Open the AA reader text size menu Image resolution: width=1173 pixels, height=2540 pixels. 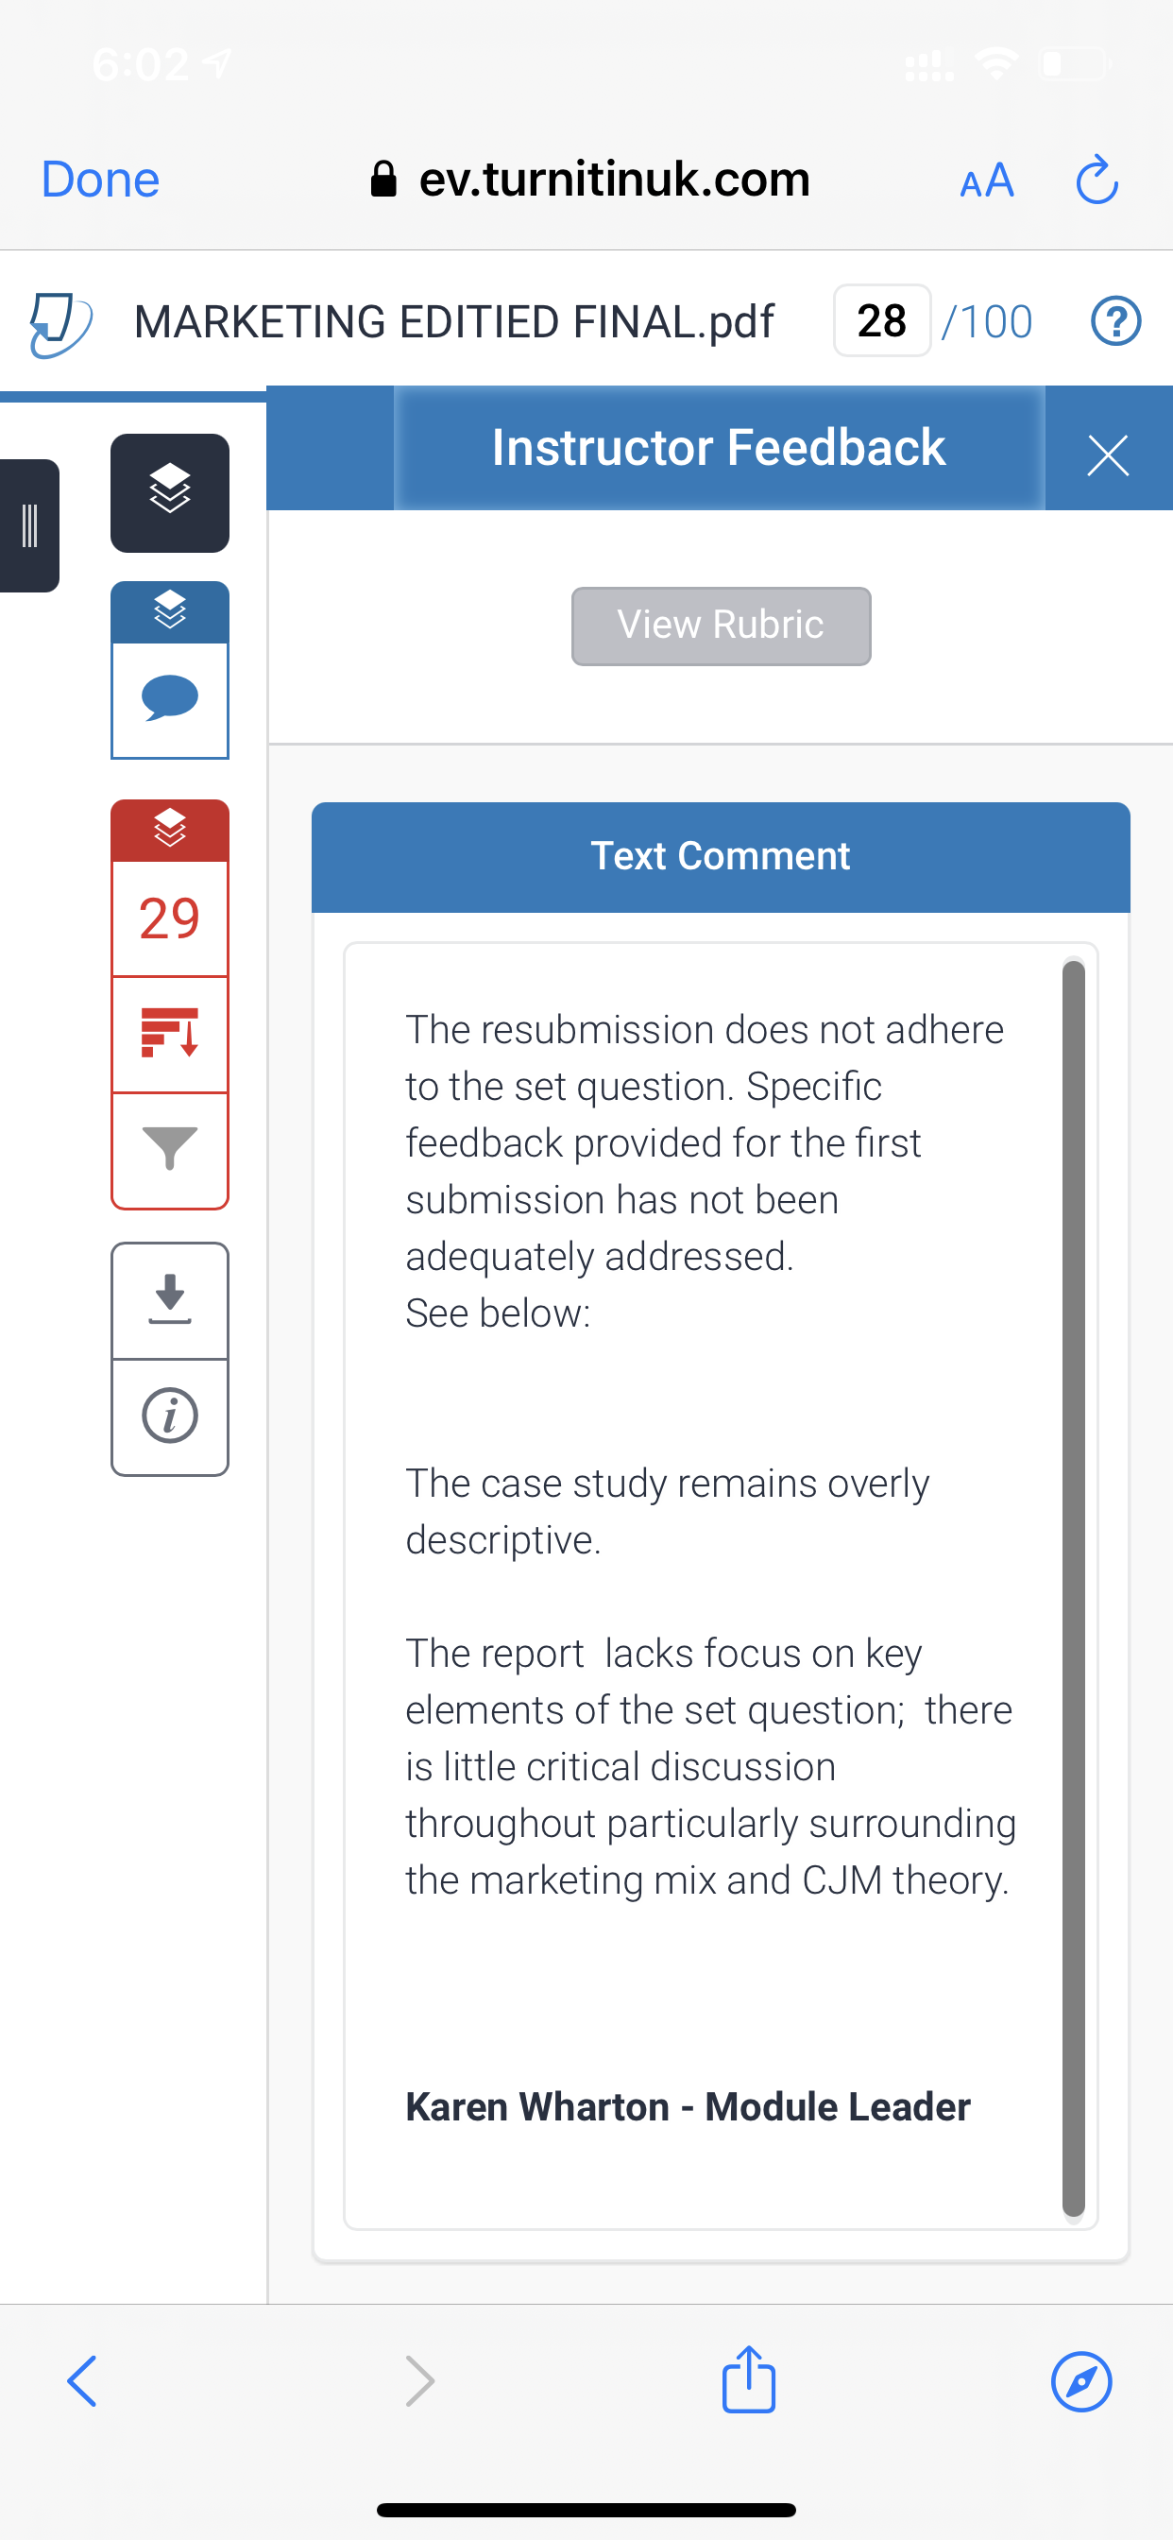click(x=987, y=180)
